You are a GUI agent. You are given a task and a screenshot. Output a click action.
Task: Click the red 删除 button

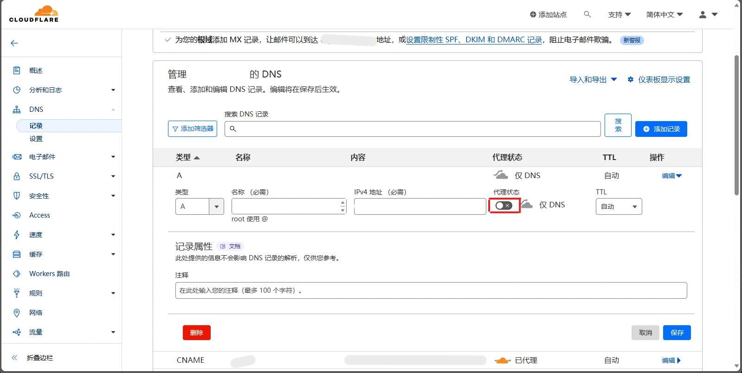(x=197, y=333)
